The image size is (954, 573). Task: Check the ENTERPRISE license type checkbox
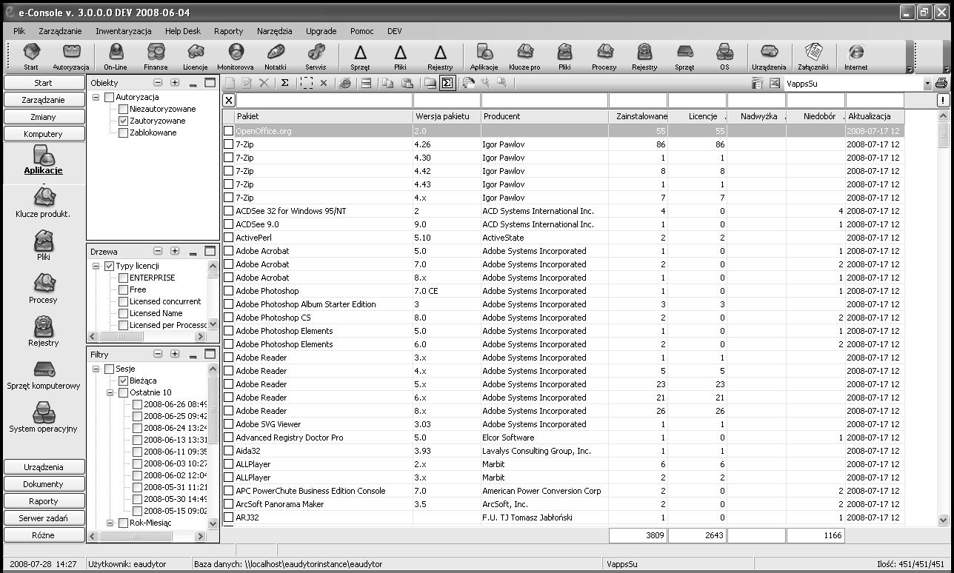click(x=124, y=278)
